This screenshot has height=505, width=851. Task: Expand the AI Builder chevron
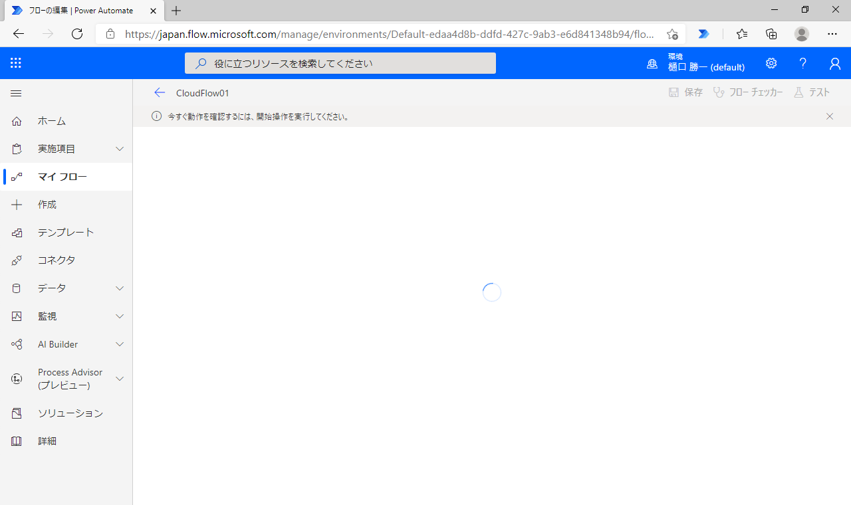120,344
